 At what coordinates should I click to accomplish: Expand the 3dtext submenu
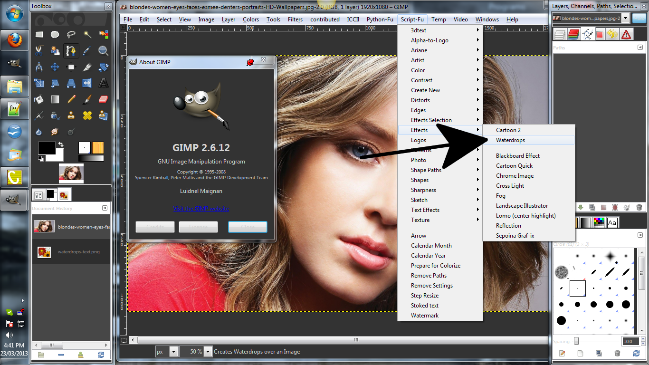tap(439, 30)
